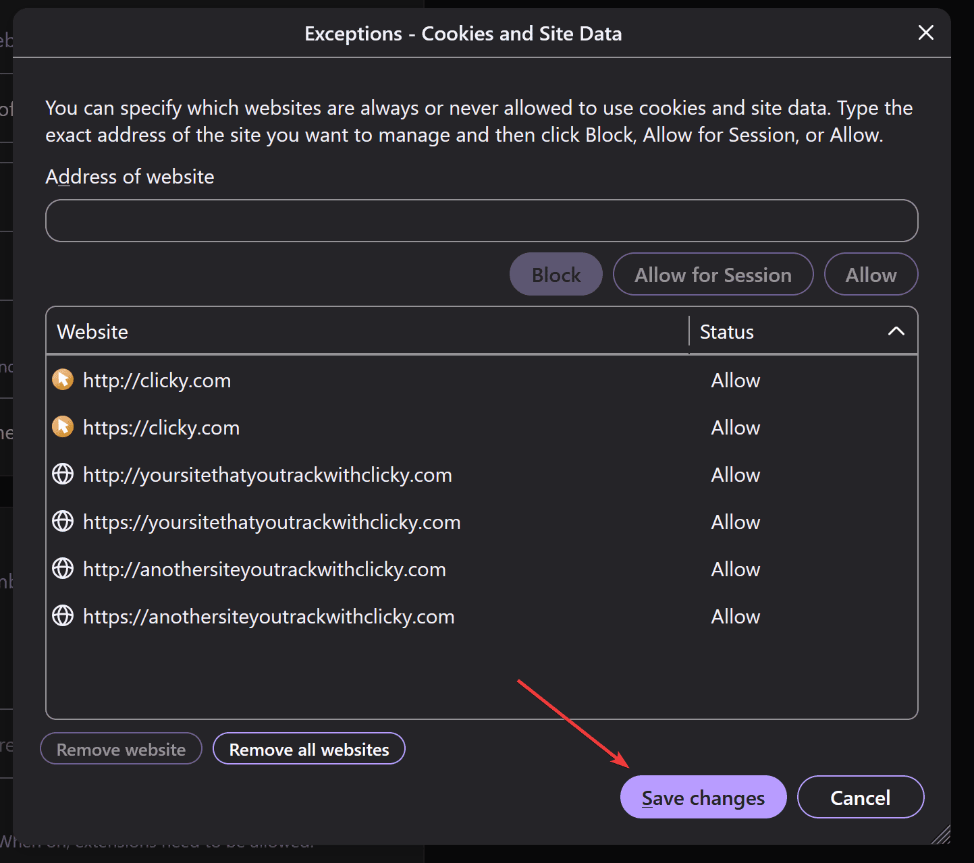Click the Allow button next to Allow for Session

[871, 274]
